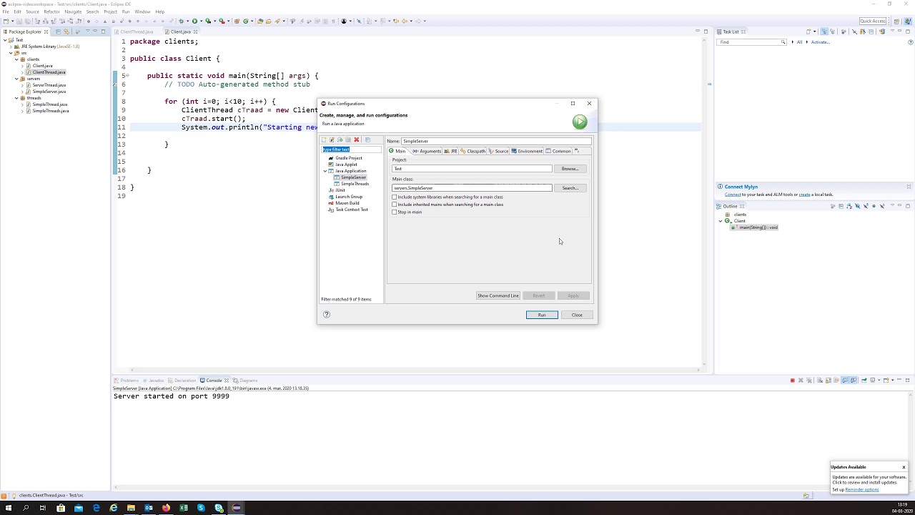
Task: Show more tabs chevron in Run Configurations
Action: coord(576,151)
